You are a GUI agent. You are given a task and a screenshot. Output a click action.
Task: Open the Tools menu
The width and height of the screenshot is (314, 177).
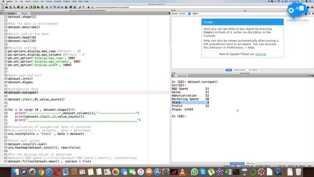74,1
